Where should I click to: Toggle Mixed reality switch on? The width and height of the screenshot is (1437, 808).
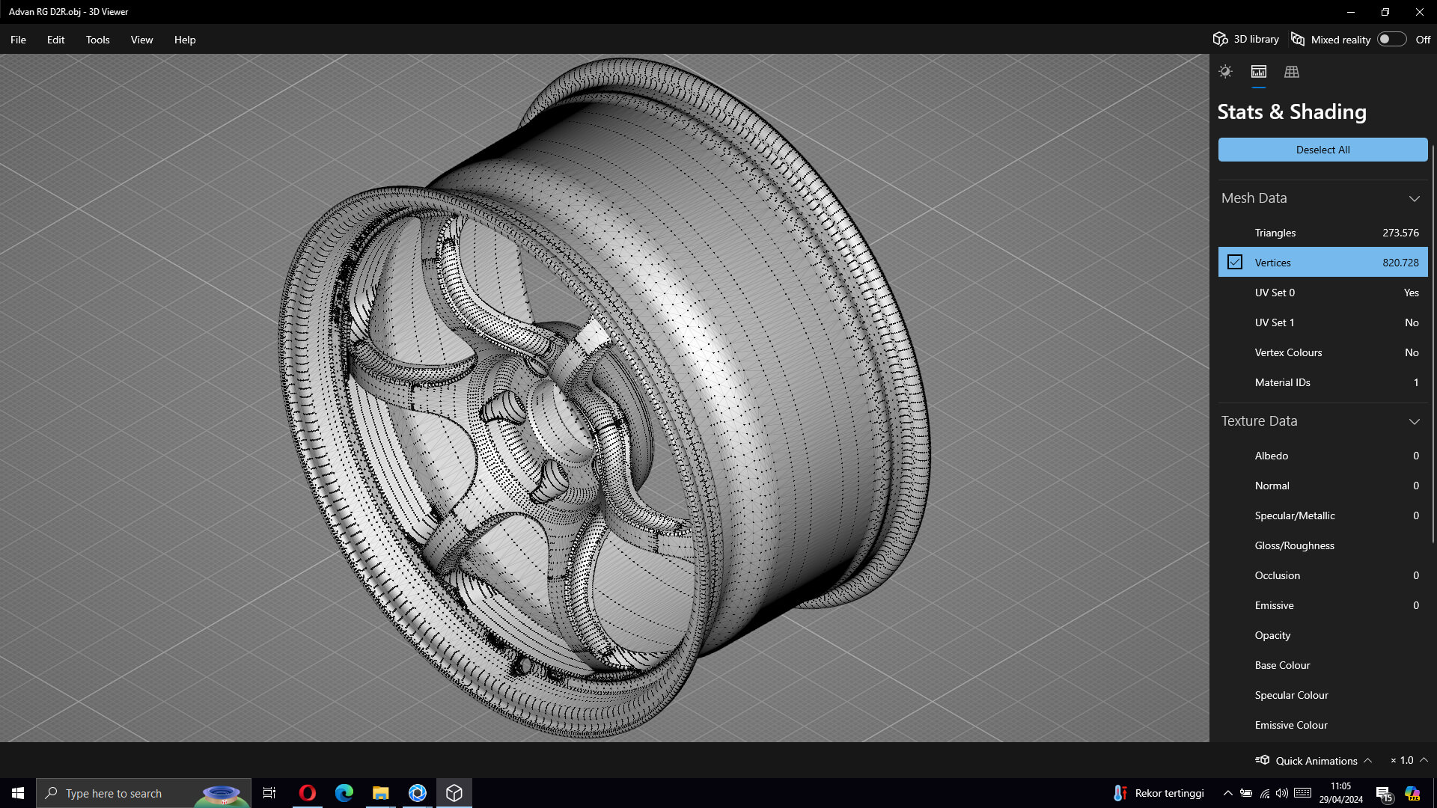[x=1391, y=40]
